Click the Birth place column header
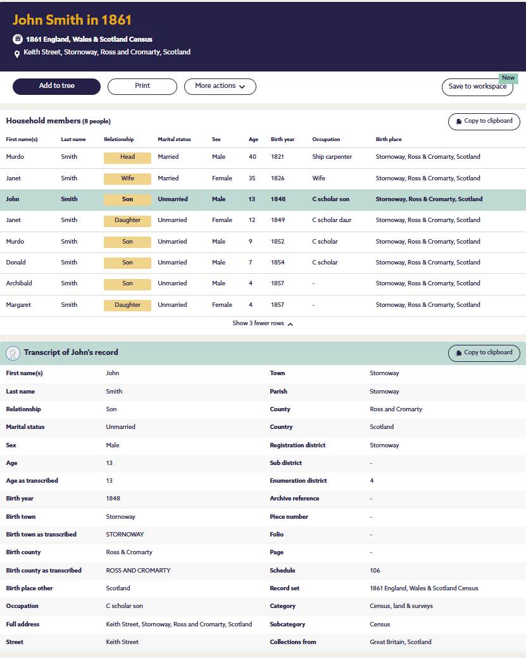Screen dimensions: 526x658 tap(389, 139)
